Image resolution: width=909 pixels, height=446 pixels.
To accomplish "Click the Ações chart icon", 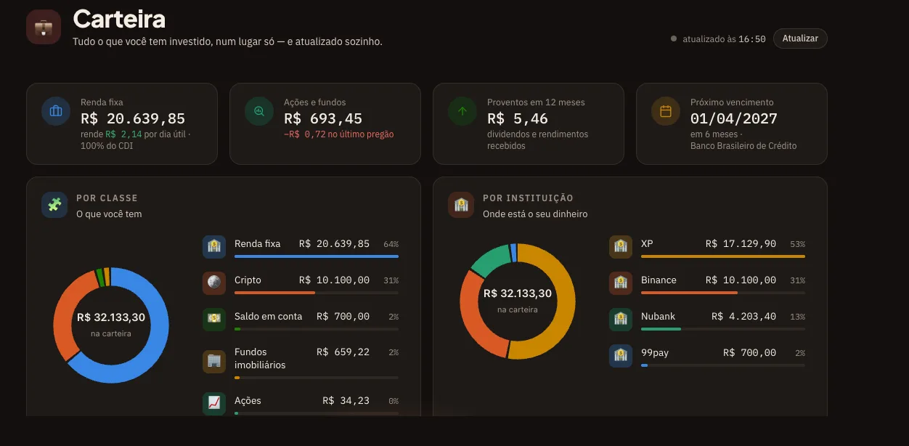I will tap(214, 403).
